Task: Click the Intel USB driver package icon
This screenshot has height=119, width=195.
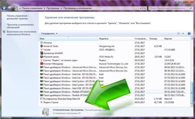Action: click(41, 88)
